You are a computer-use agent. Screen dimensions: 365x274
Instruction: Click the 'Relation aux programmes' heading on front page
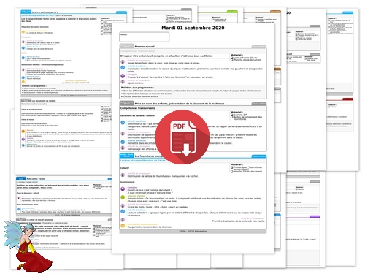138,88
